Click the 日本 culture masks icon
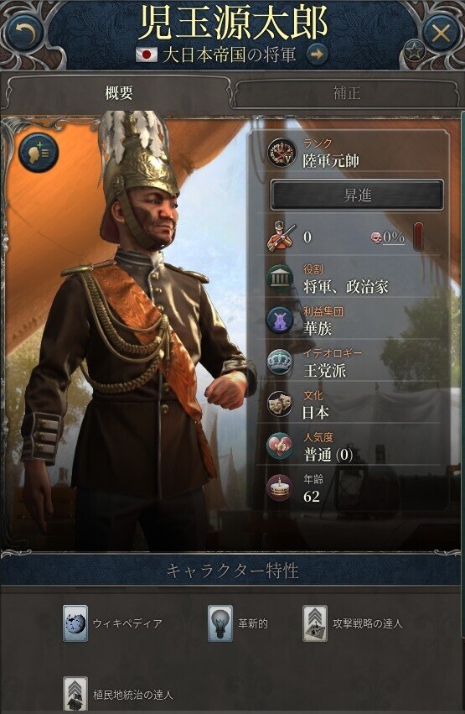This screenshot has height=714, width=465. tap(280, 404)
